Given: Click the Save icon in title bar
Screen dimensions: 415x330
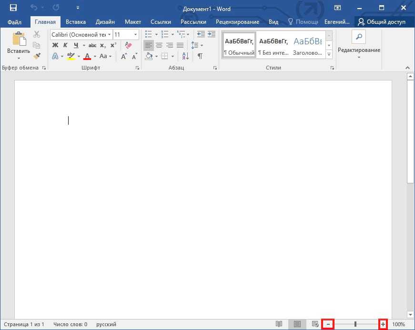Looking at the screenshot, I should [x=13, y=8].
